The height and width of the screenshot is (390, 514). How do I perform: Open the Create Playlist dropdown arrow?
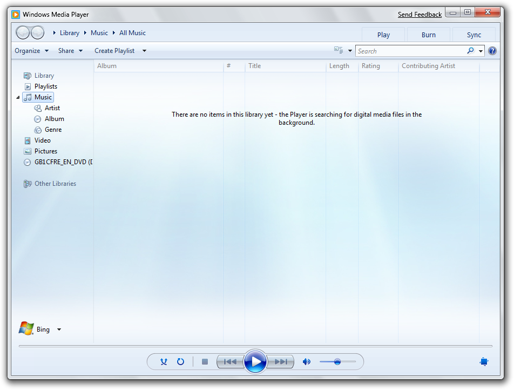pos(144,51)
